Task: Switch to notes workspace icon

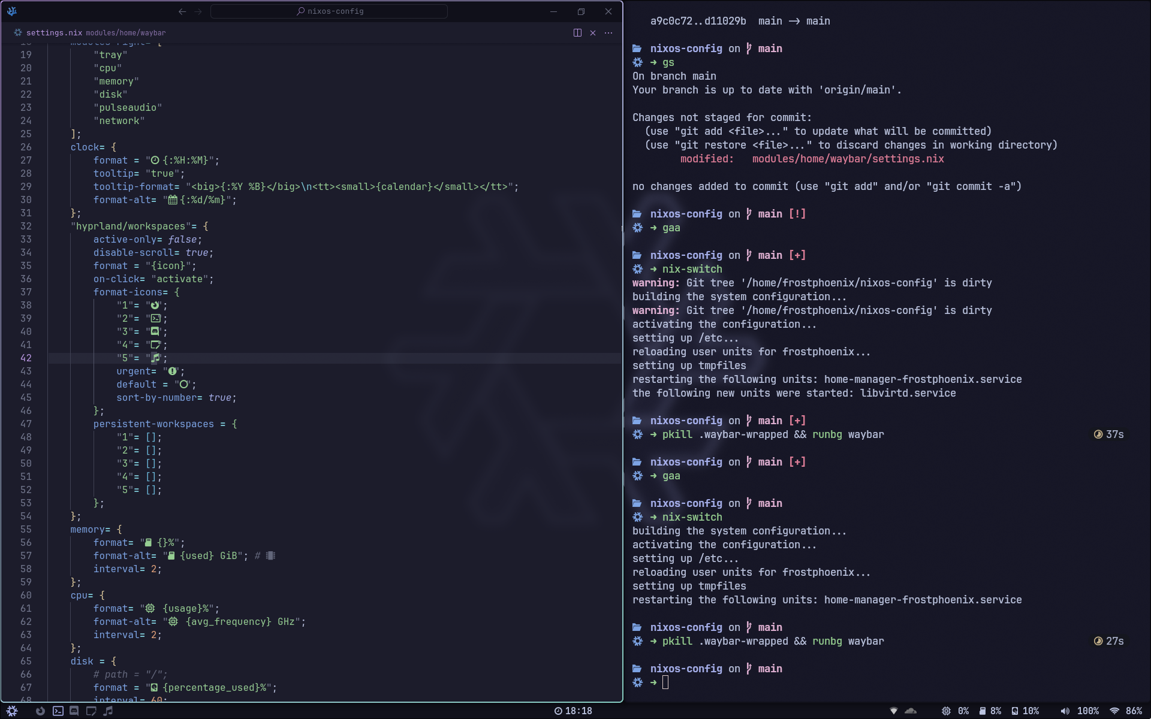Action: [91, 711]
